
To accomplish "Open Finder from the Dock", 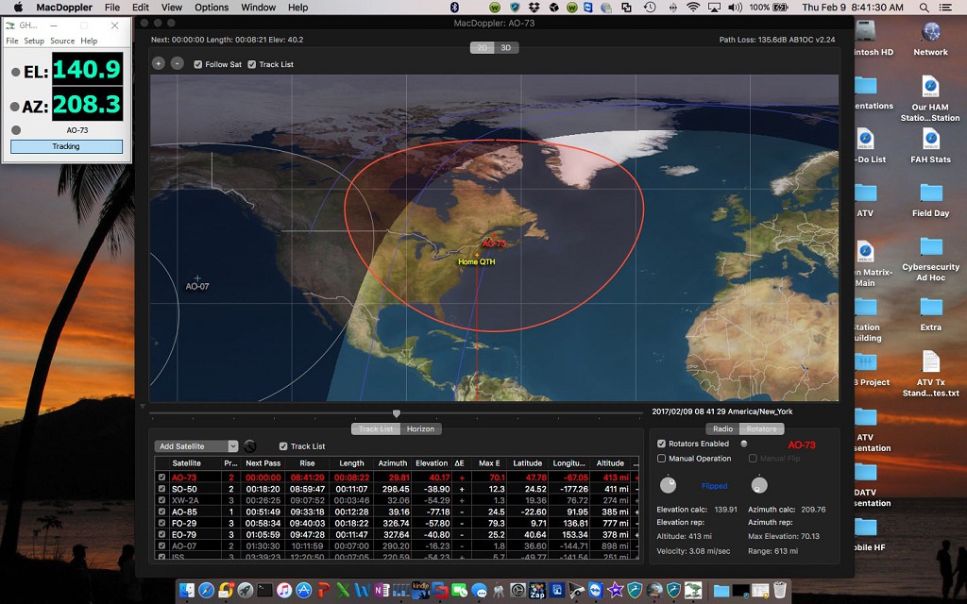I will click(187, 590).
